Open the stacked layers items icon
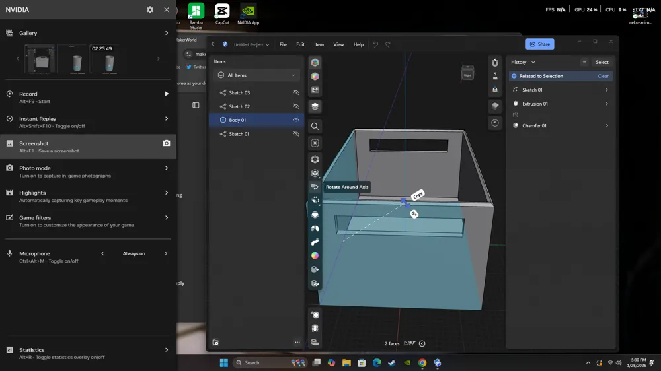This screenshot has width=661, height=371. click(x=315, y=106)
